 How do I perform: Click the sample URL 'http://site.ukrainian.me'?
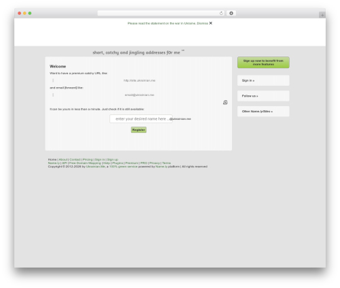pos(139,80)
